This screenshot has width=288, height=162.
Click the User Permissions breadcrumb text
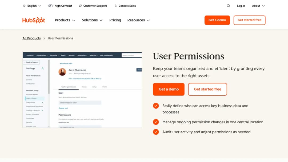(61, 38)
